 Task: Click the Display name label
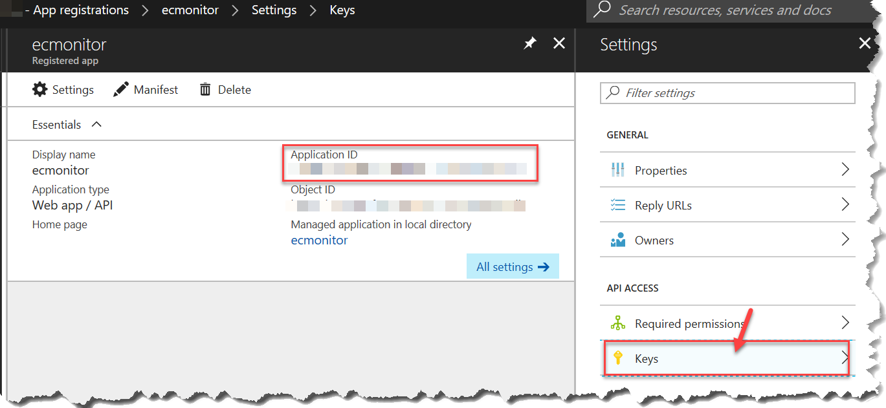[63, 155]
